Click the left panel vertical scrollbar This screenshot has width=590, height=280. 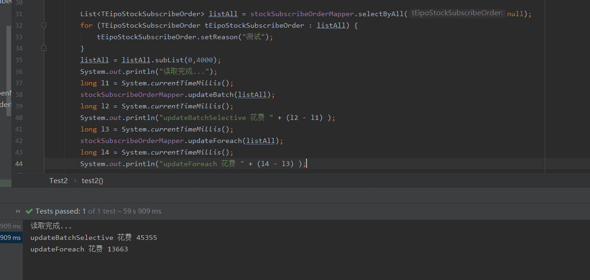pyautogui.click(x=9, y=70)
